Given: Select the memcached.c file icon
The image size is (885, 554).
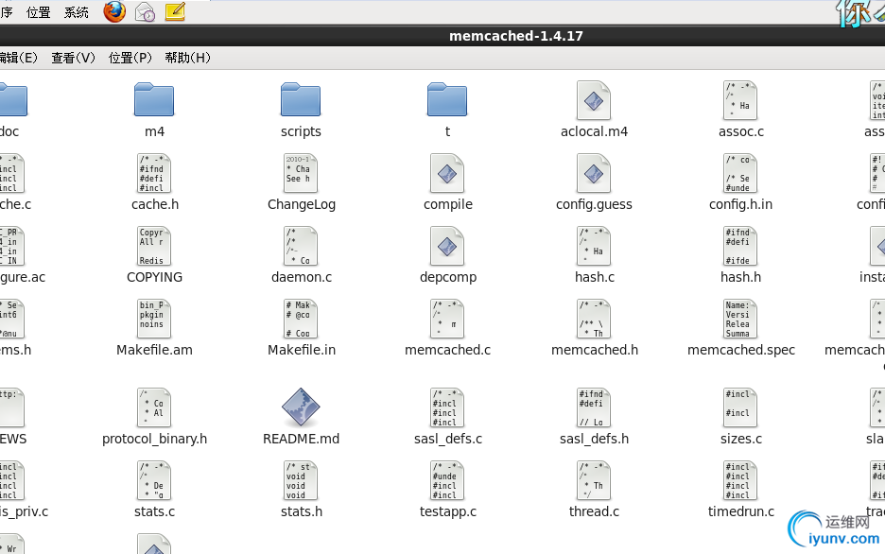Looking at the screenshot, I should tap(447, 319).
